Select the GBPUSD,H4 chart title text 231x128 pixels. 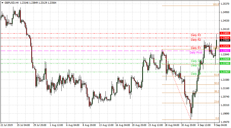12,3
